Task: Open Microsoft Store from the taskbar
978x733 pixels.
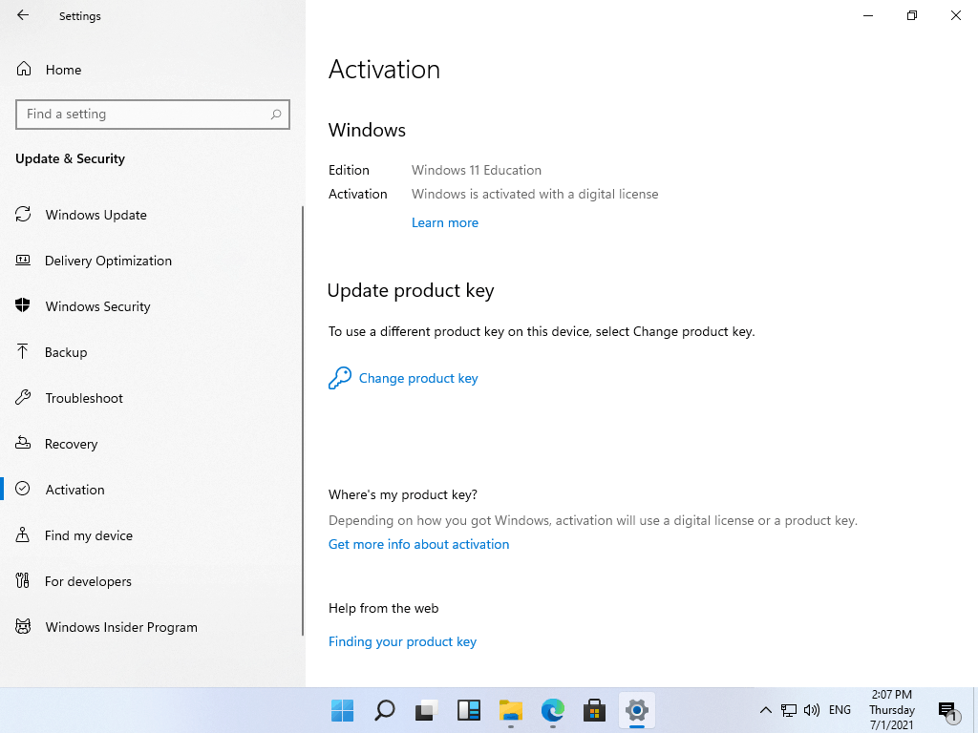Action: 594,711
